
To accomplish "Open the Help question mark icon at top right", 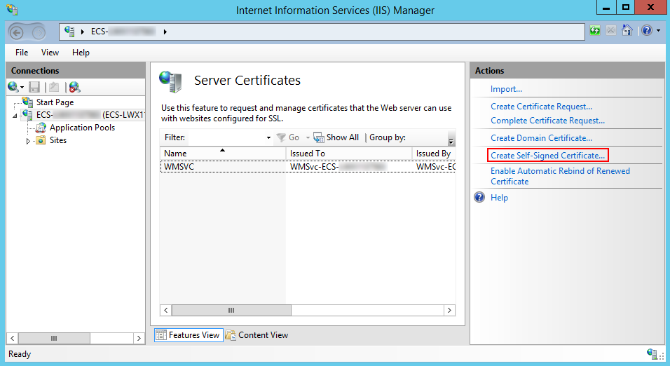I will coord(646,30).
